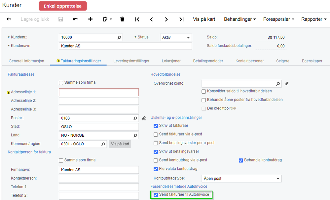Click the Telefon 1 field
Screen dimensions: 330x200
pyautogui.click(x=99, y=187)
